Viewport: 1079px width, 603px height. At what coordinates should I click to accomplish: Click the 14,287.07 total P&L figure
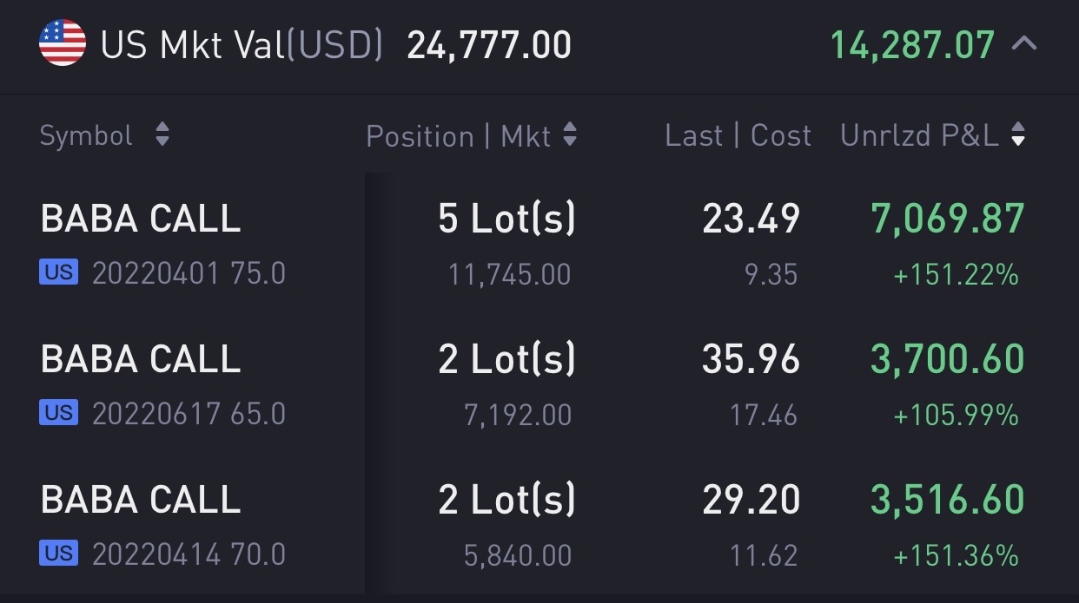coord(912,44)
